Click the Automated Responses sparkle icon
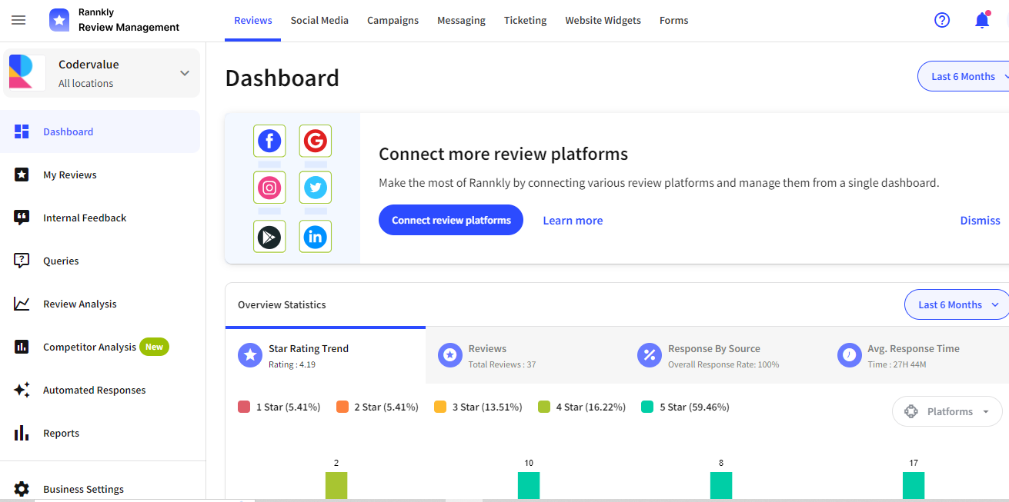This screenshot has width=1009, height=502. [x=22, y=390]
